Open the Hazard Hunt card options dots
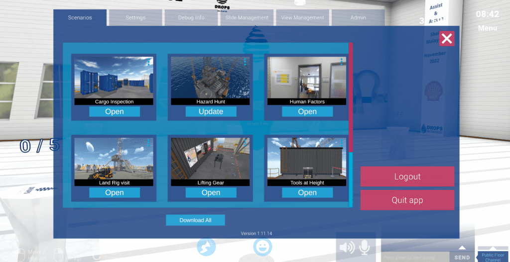Viewport: 510px width, 262px height. click(245, 62)
